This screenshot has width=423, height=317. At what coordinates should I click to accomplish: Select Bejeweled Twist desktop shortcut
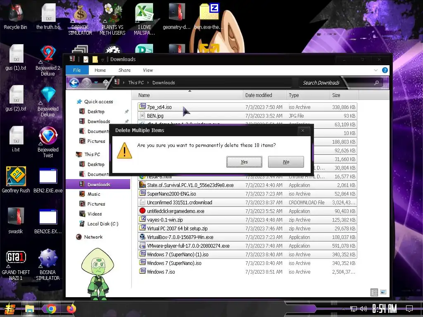pos(48,142)
